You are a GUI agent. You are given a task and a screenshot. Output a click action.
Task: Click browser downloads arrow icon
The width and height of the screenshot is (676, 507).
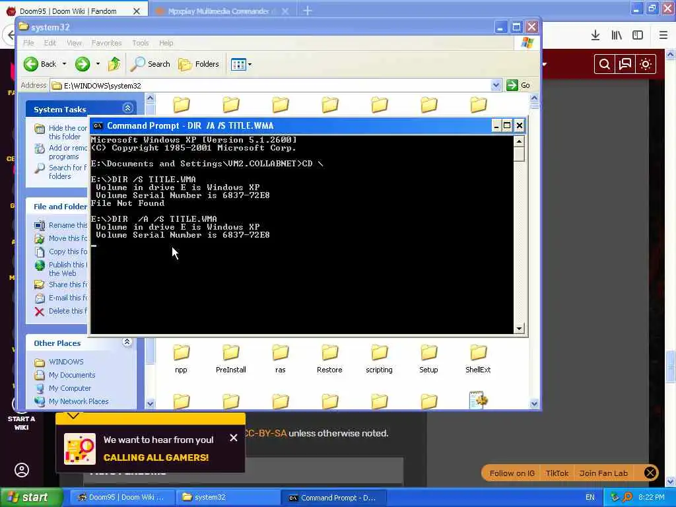[595, 36]
